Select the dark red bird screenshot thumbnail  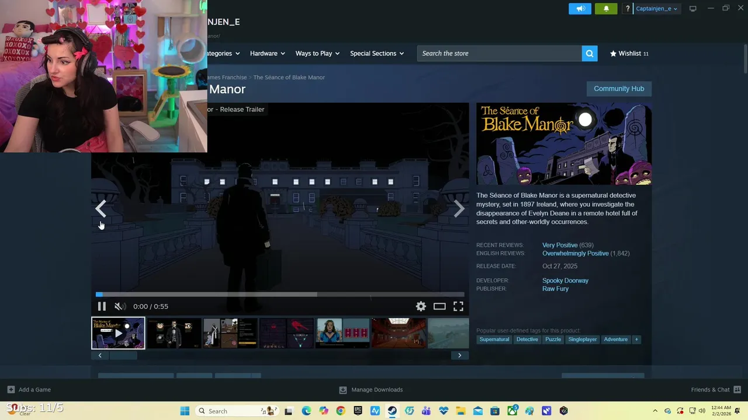tap(286, 333)
